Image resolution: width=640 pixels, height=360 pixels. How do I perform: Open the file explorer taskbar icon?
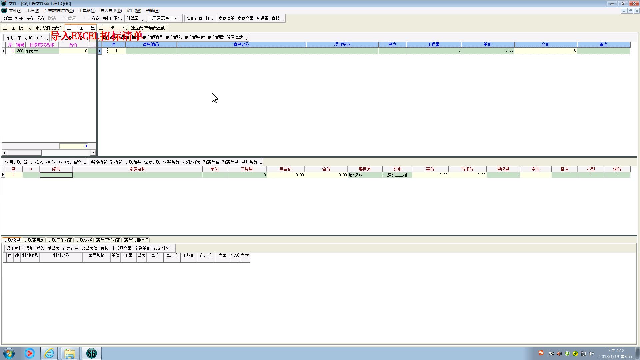point(69,353)
